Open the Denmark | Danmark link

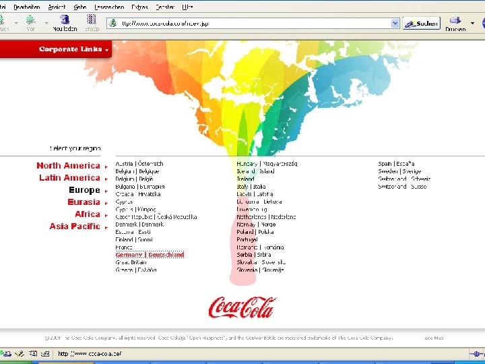pos(139,224)
